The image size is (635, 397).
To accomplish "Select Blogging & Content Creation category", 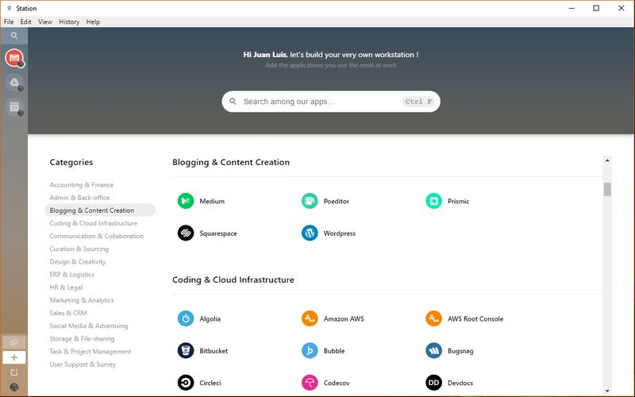I will [x=100, y=210].
